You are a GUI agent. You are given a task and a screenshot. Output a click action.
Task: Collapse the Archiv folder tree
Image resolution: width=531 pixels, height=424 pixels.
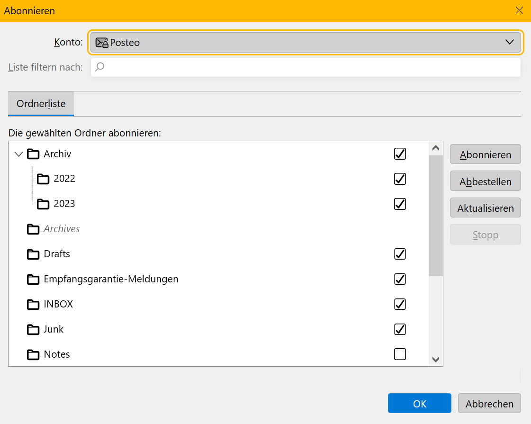[x=18, y=154]
